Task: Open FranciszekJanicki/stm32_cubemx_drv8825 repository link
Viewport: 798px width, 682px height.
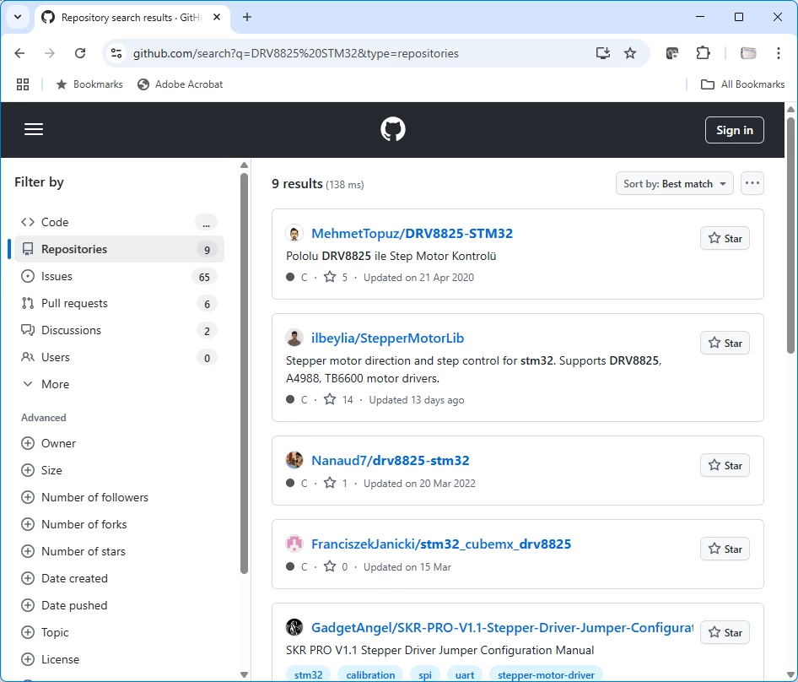Action: coord(441,544)
